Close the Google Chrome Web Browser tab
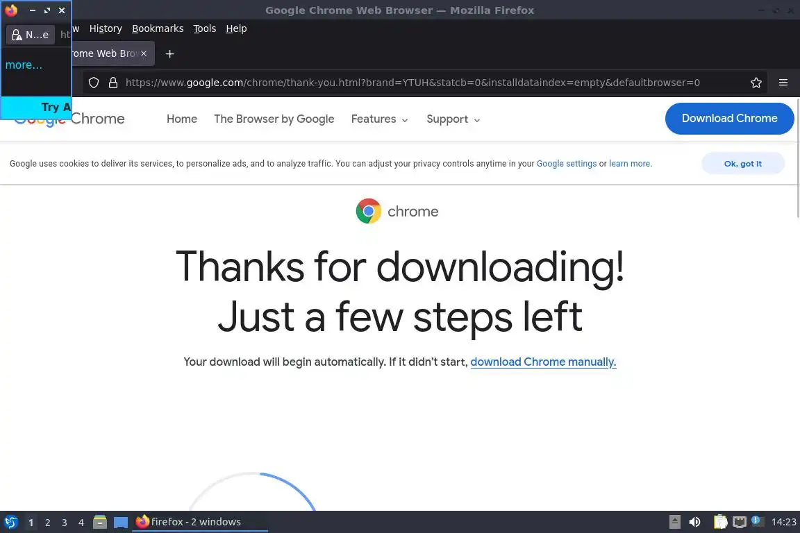 tap(144, 53)
